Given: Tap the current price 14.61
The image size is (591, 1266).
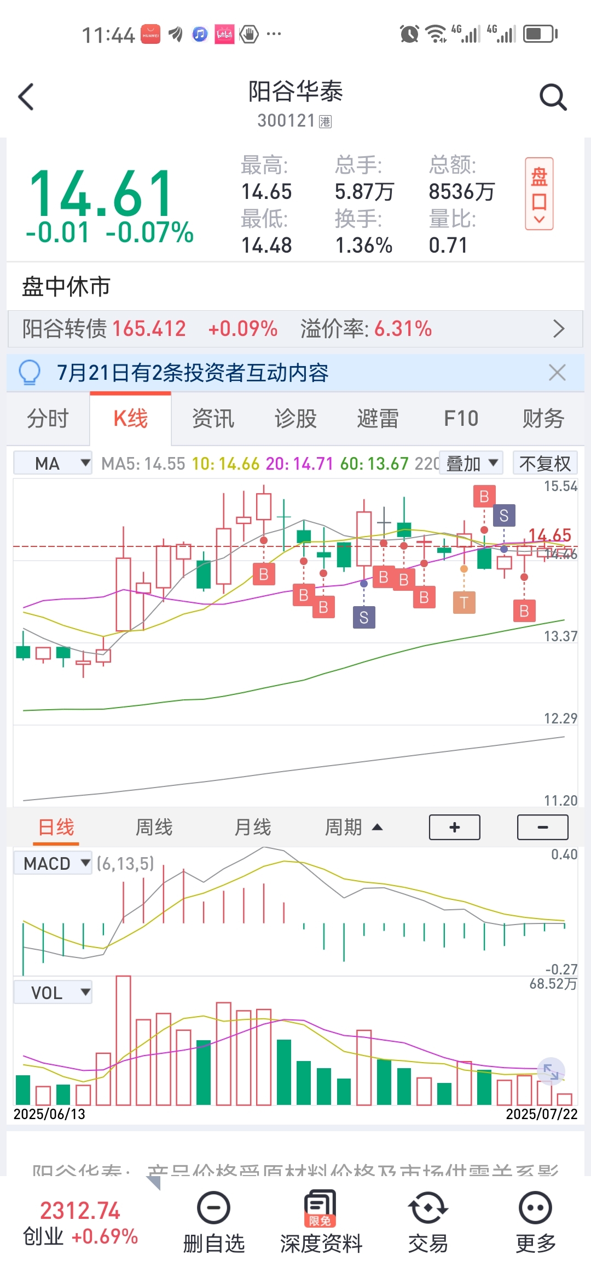Looking at the screenshot, I should 102,193.
